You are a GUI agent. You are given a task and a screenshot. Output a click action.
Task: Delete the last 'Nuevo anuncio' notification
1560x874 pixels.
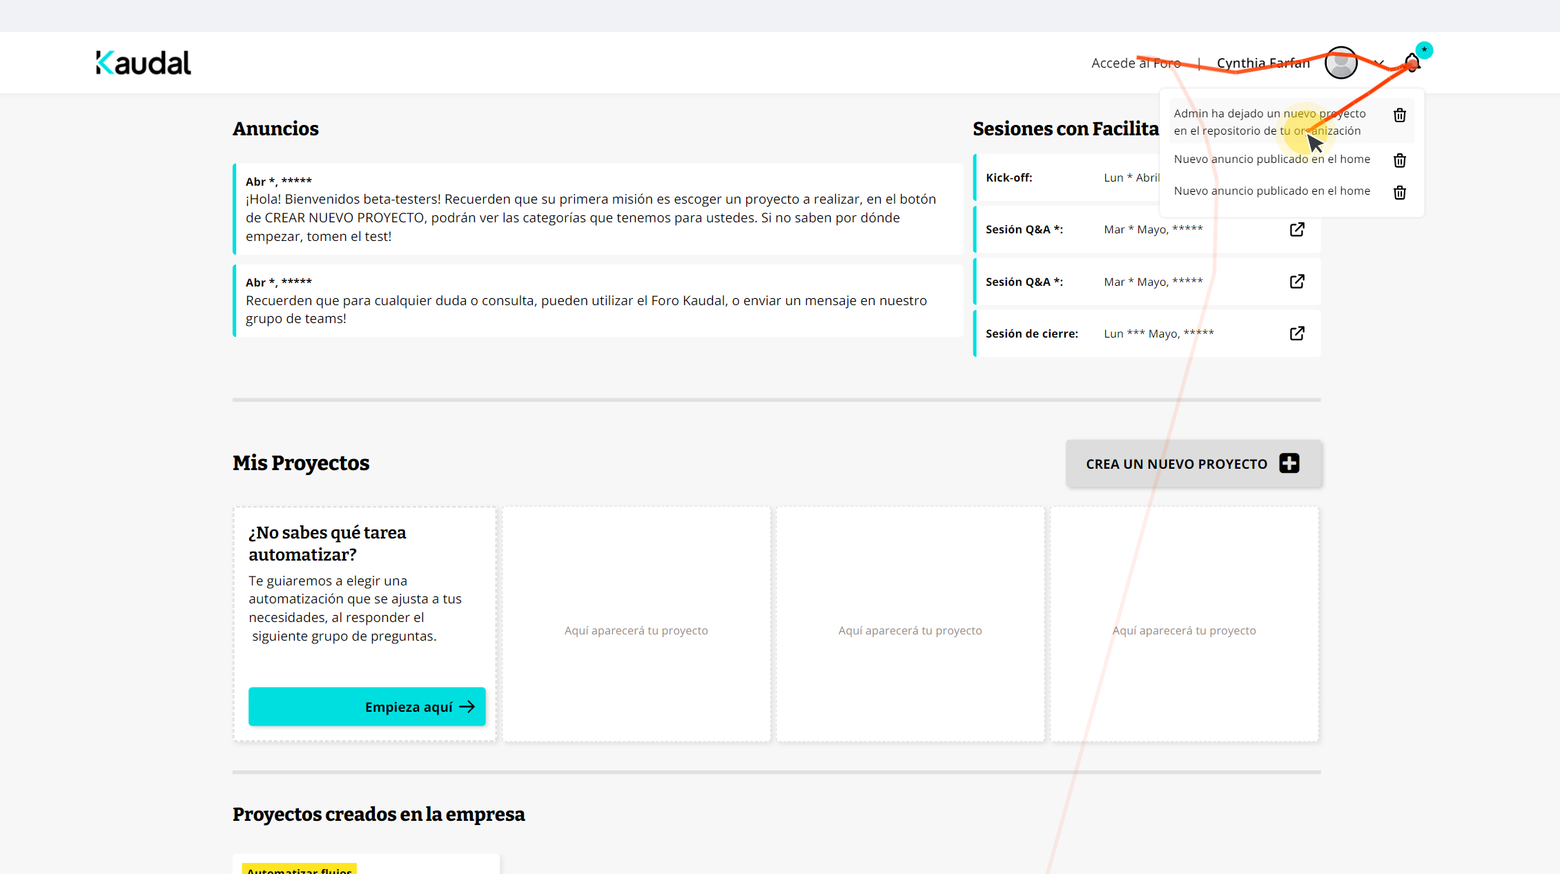pyautogui.click(x=1399, y=193)
